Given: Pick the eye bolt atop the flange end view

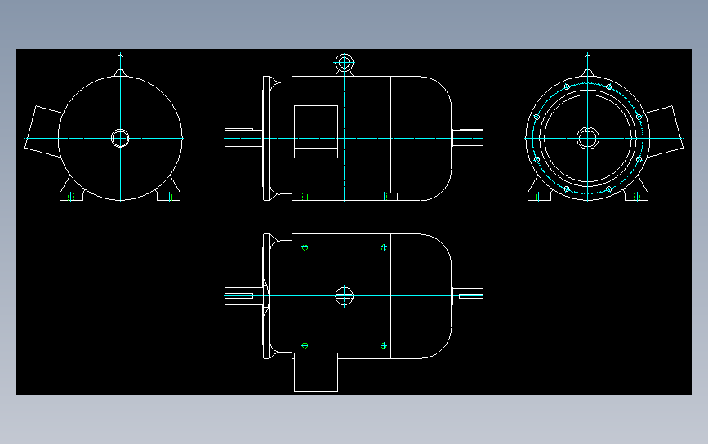Looking at the screenshot, I should coord(587,64).
